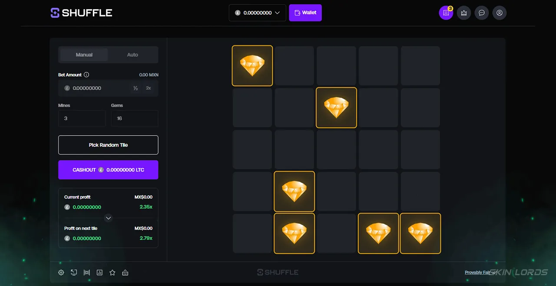Image resolution: width=556 pixels, height=286 pixels.
Task: Open the user profile icon
Action: [500, 13]
